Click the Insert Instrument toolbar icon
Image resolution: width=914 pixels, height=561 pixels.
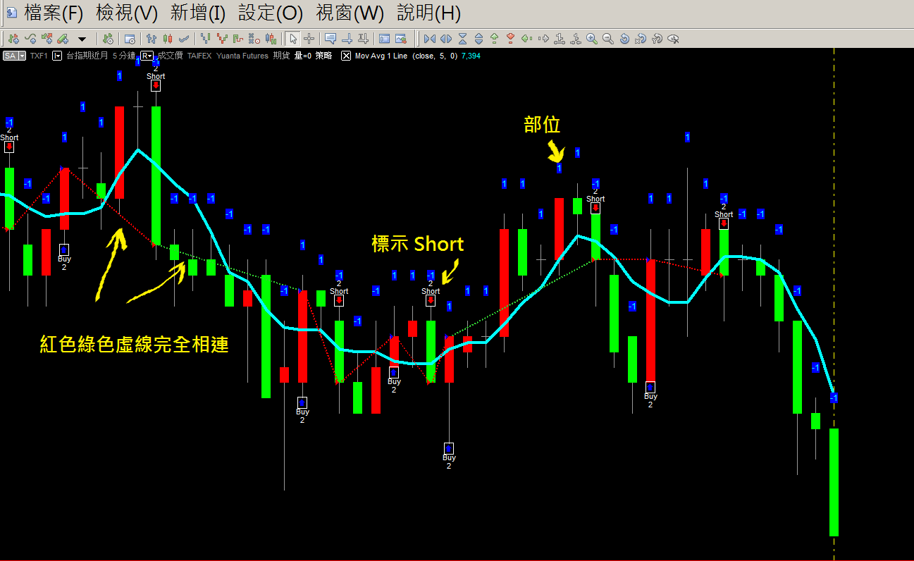[13, 39]
